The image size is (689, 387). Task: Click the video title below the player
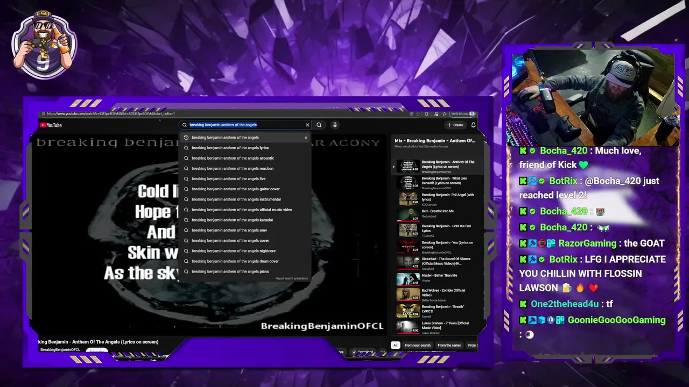point(99,342)
